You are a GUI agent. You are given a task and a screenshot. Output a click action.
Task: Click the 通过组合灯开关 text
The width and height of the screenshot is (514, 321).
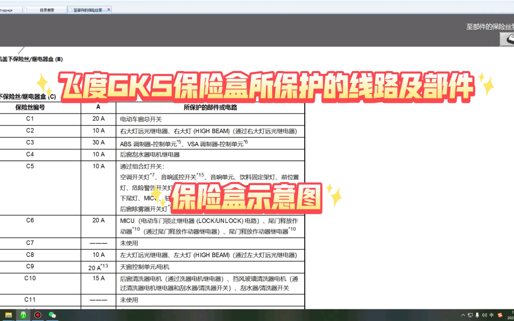coord(142,166)
